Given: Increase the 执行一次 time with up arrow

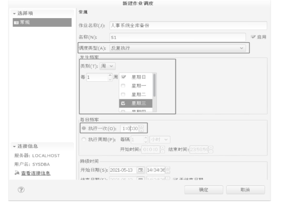Looking at the screenshot, I should tap(142, 127).
